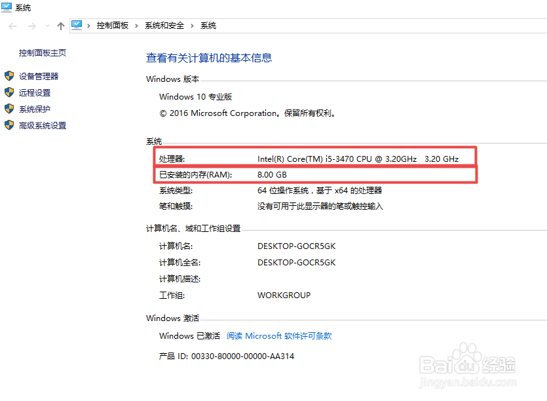Click shield icon beside 设备管理器
The image size is (547, 401).
9,76
